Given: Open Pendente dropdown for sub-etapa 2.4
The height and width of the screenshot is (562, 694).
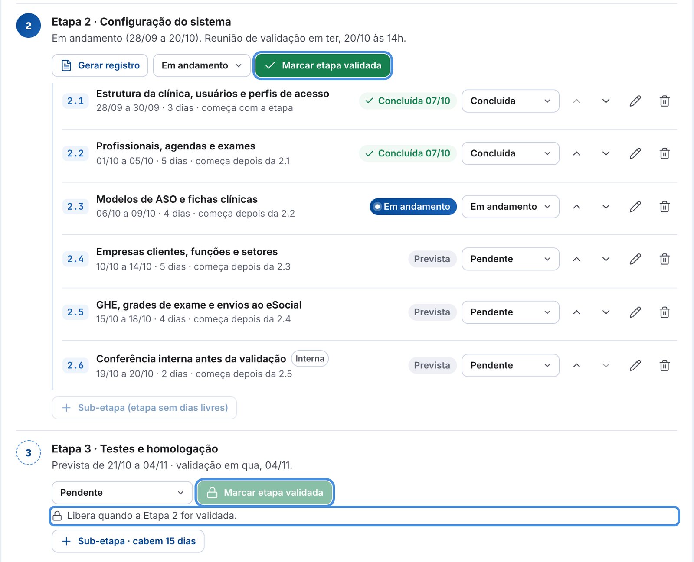Looking at the screenshot, I should coord(511,259).
